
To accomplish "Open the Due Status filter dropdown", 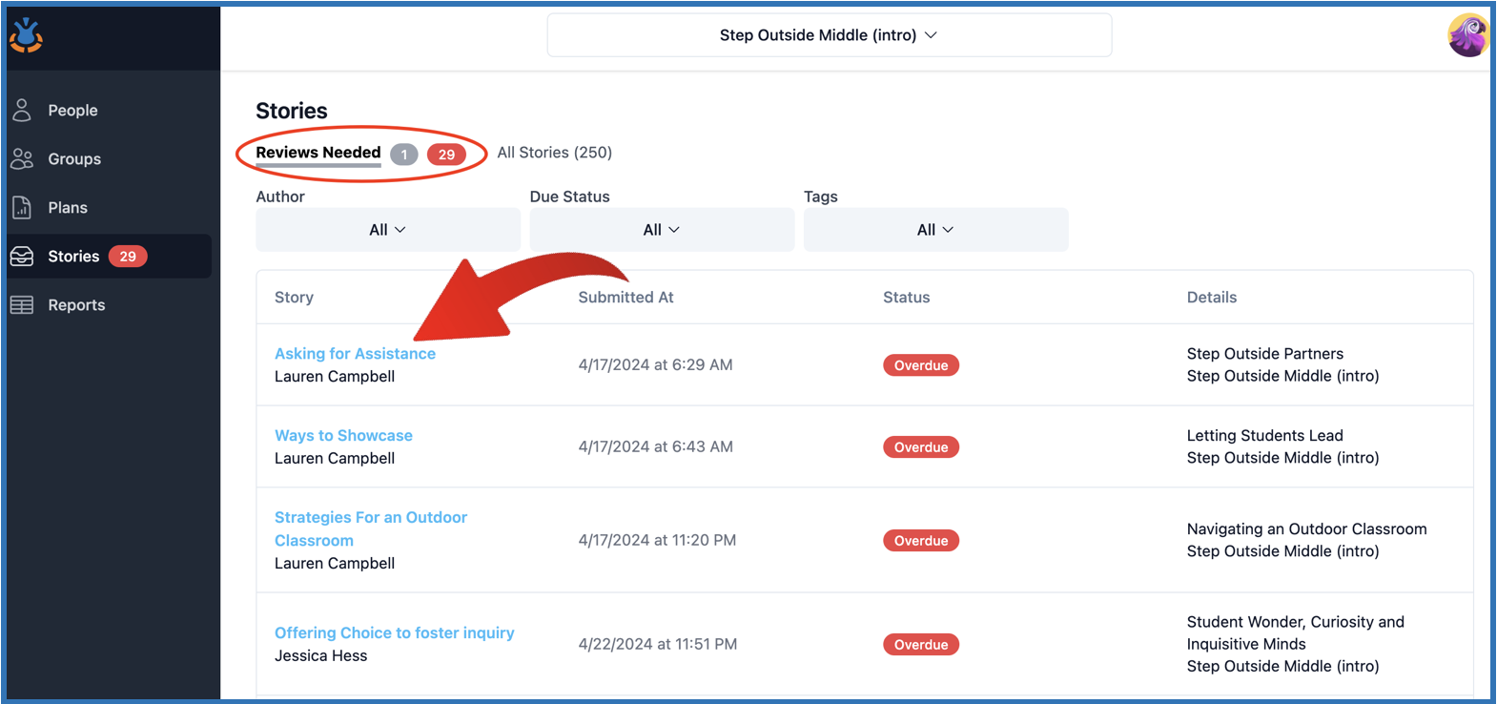I will pos(661,230).
